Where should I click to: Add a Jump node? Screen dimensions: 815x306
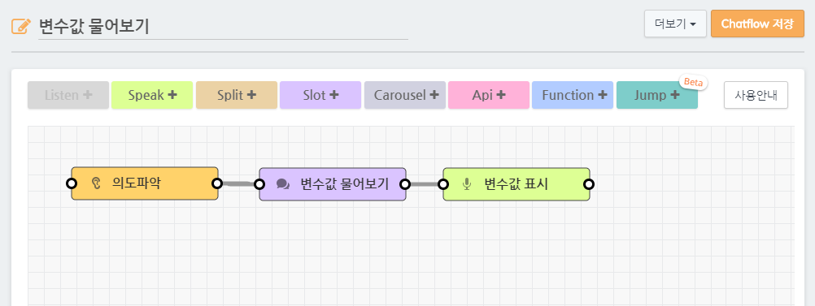click(x=657, y=96)
